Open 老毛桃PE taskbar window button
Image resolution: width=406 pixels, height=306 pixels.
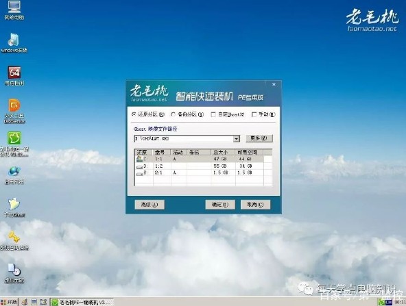[x=82, y=302]
